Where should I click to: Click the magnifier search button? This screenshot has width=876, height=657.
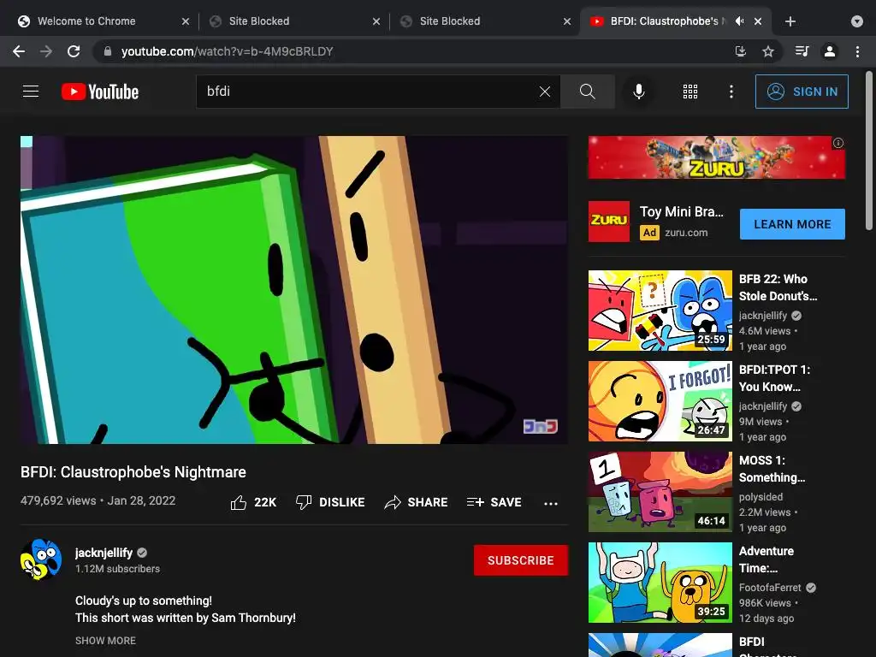pyautogui.click(x=587, y=92)
